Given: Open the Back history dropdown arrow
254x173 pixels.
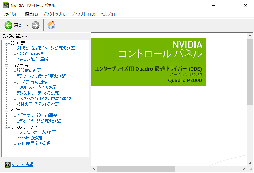Looking at the screenshot, I should point(28,25).
